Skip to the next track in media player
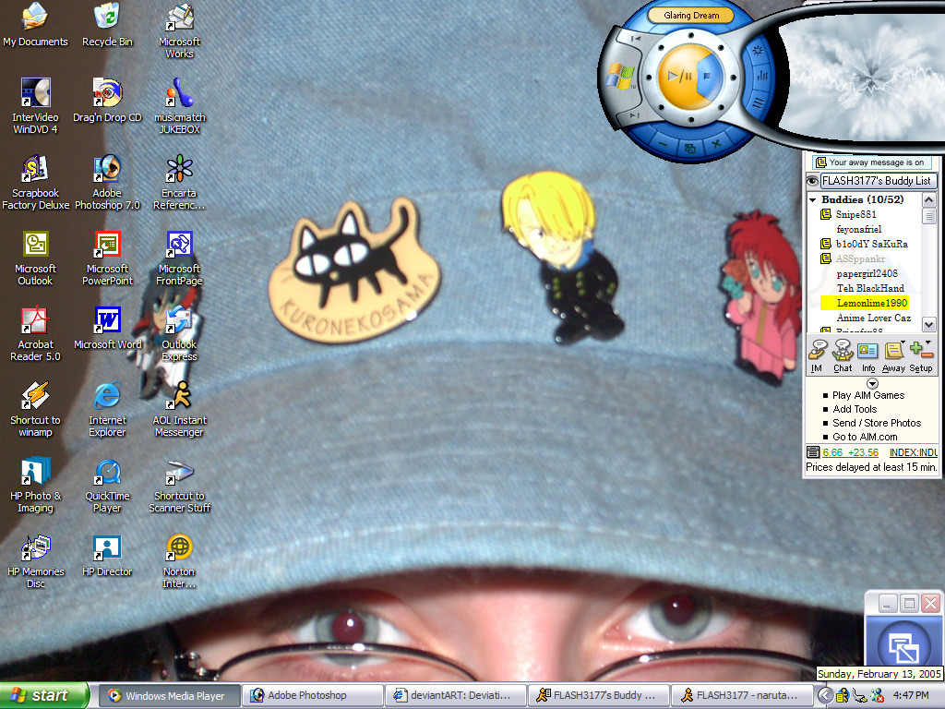 (633, 115)
